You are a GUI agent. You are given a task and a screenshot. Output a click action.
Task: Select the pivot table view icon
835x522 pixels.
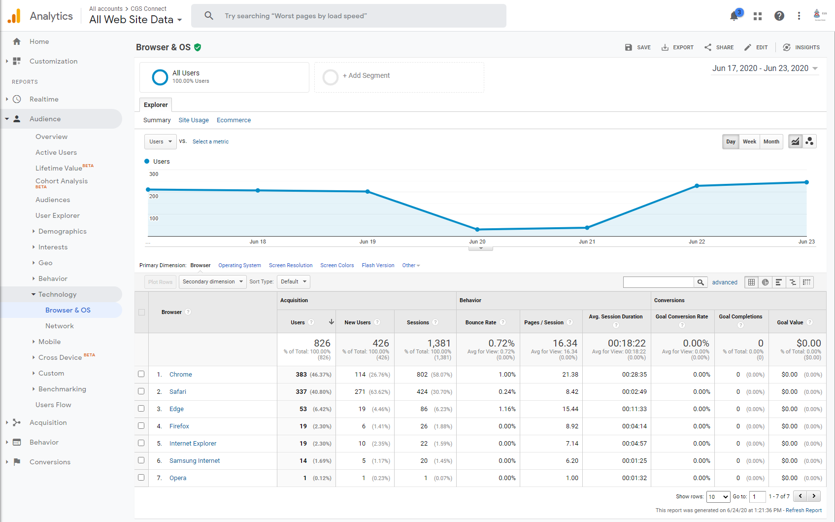click(x=806, y=282)
